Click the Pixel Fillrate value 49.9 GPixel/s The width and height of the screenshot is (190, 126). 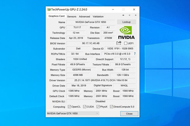click(x=77, y=64)
